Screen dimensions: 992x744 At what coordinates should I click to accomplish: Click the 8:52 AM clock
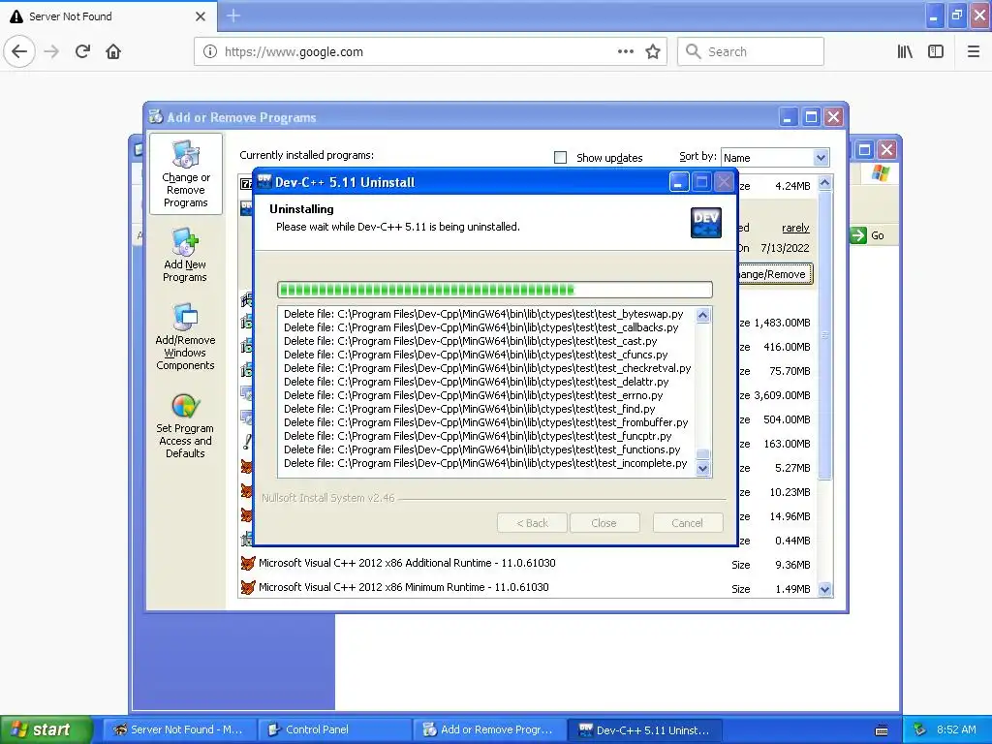click(x=956, y=729)
